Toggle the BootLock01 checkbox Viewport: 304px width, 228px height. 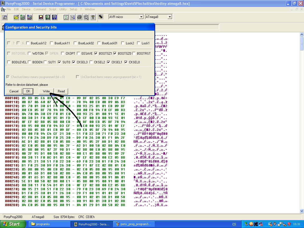[99, 43]
